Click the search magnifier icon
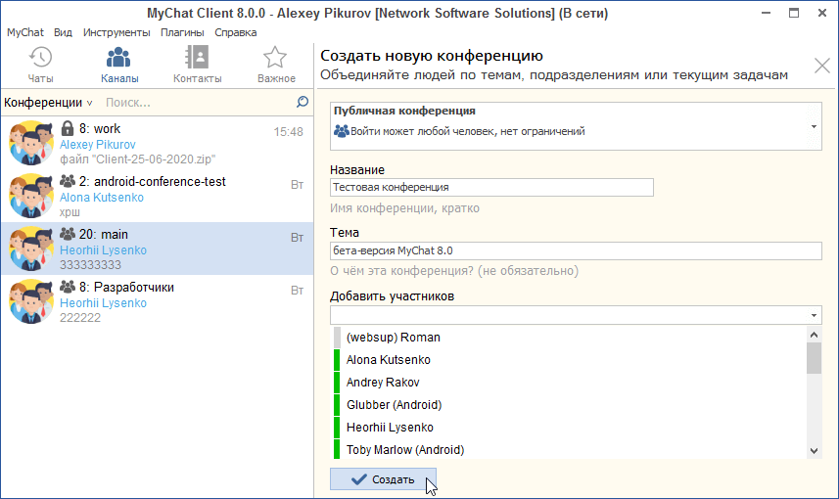 click(x=302, y=102)
